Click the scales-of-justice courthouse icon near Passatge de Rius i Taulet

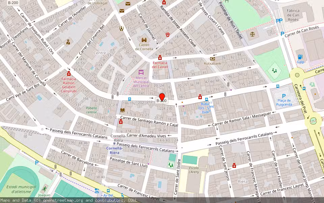[x=252, y=33]
